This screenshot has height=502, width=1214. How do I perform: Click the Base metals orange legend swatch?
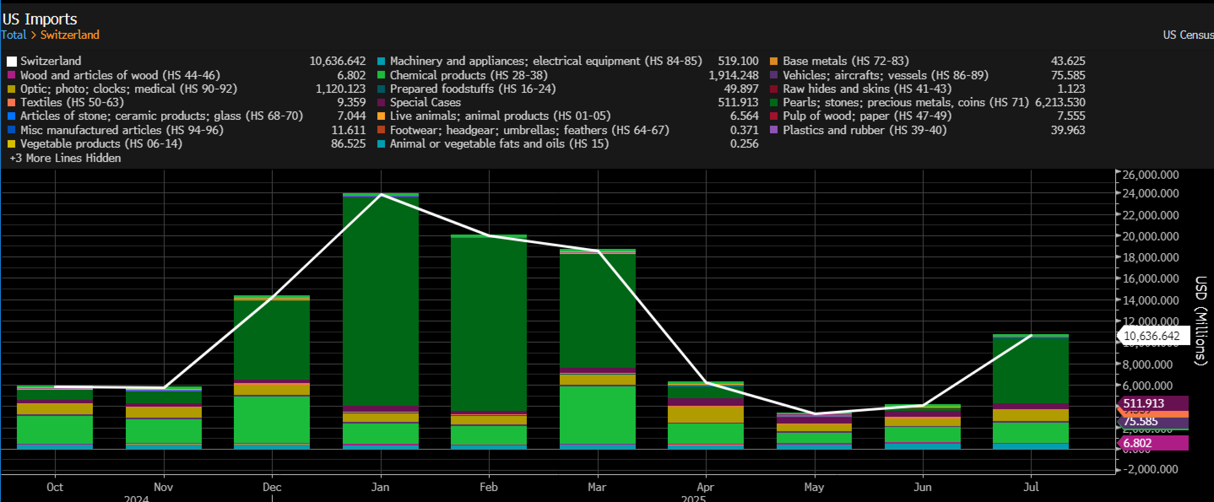[x=774, y=61]
